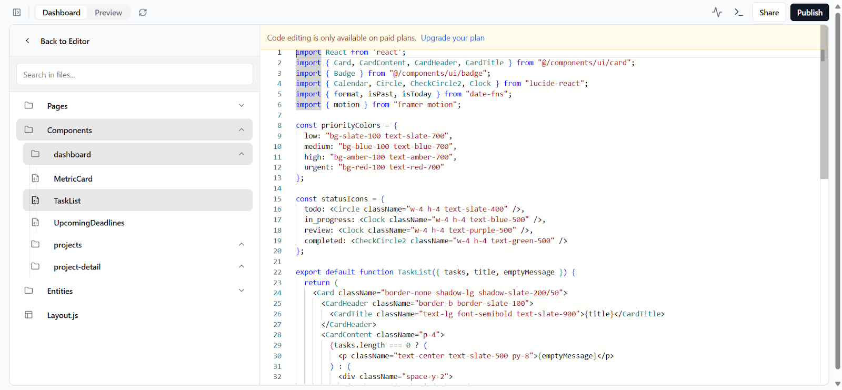Image resolution: width=842 pixels, height=390 pixels.
Task: Toggle the sidebar panel icon
Action: (x=17, y=12)
